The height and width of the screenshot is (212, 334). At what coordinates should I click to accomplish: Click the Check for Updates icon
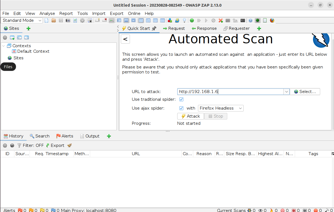coord(177,20)
